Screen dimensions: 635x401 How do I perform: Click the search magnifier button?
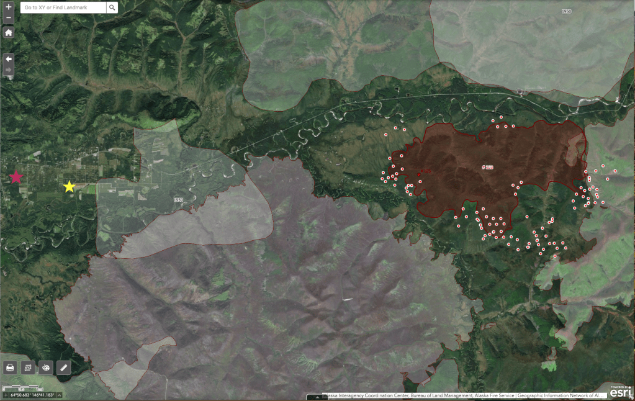(x=112, y=7)
